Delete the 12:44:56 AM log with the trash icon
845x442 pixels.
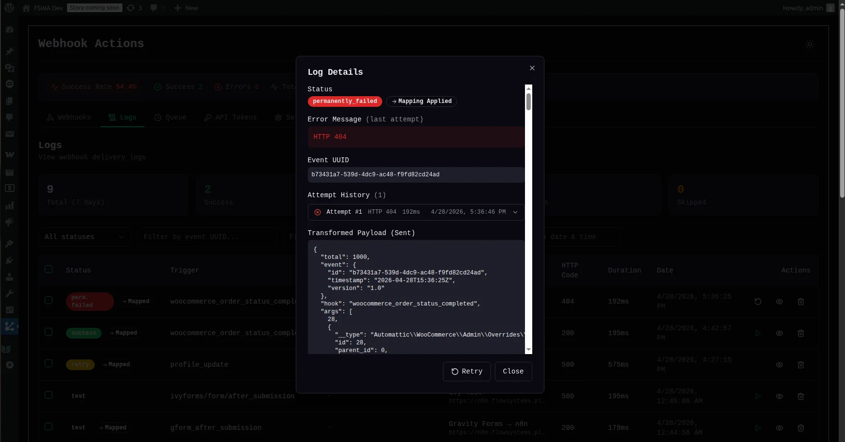[x=801, y=428]
